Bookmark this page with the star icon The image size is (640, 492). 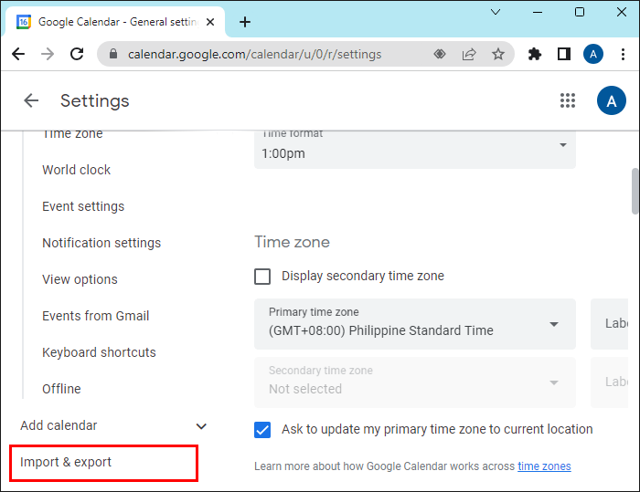click(x=498, y=54)
